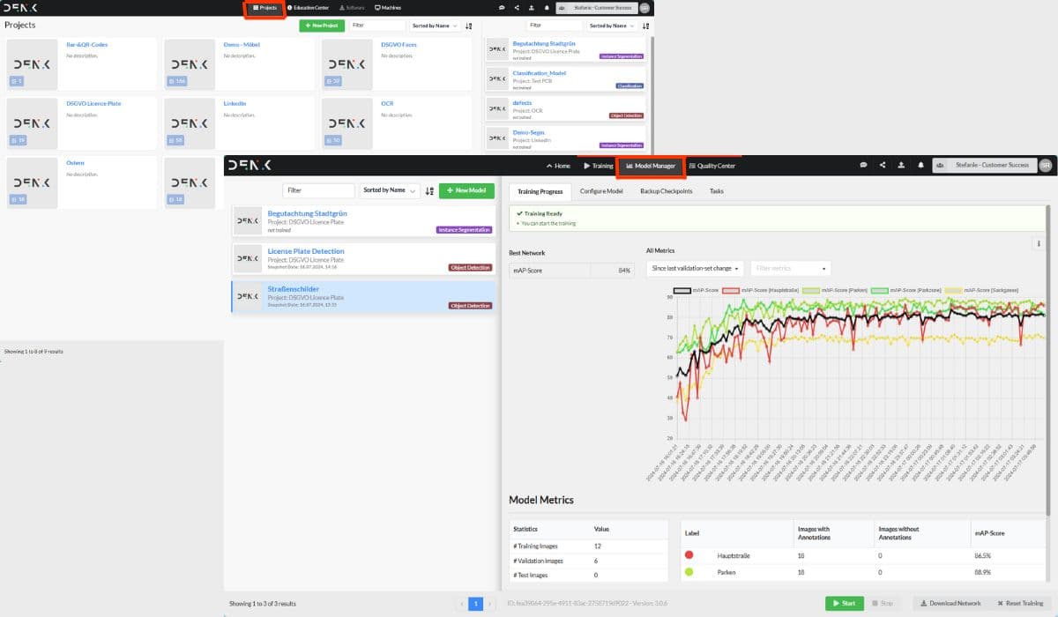Image resolution: width=1058 pixels, height=617 pixels.
Task: Open the info icon above the chart
Action: click(1039, 244)
